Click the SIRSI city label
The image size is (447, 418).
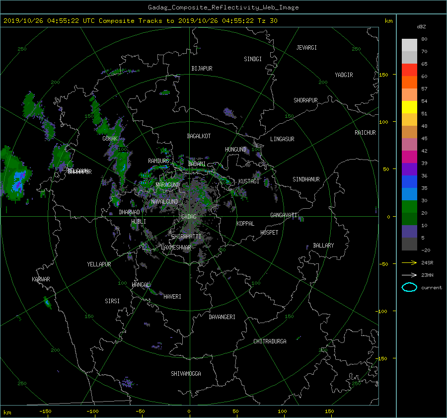coord(112,301)
